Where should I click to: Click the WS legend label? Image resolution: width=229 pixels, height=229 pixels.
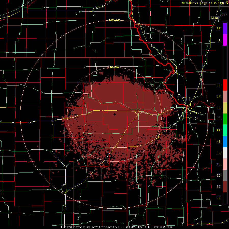(x=218, y=142)
